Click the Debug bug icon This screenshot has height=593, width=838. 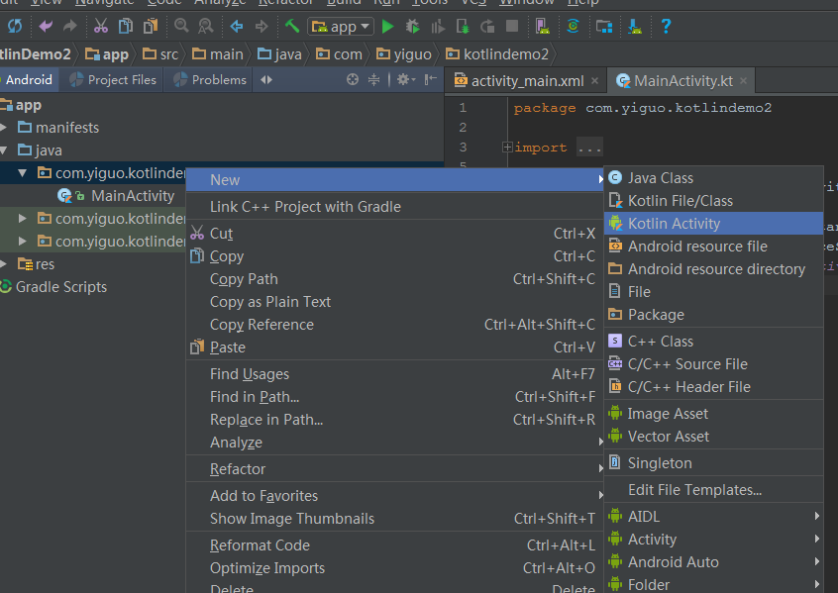coord(413,26)
